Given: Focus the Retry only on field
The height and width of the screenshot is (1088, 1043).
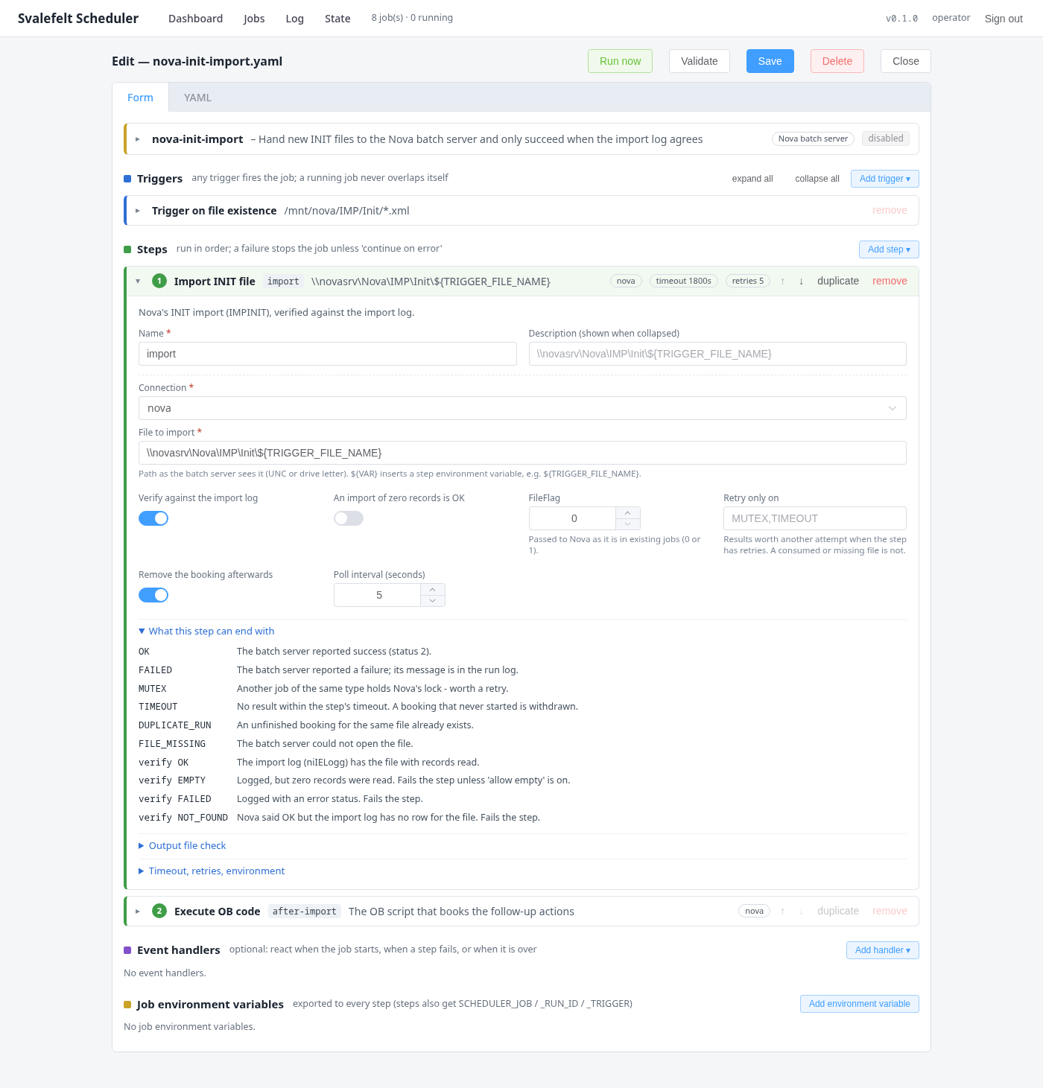Looking at the screenshot, I should pyautogui.click(x=815, y=518).
